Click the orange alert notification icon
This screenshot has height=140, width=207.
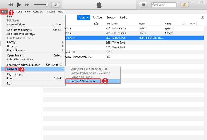[184, 5]
